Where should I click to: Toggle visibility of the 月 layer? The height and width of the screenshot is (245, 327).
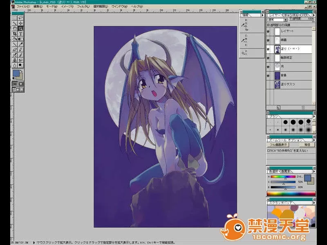click(x=269, y=67)
